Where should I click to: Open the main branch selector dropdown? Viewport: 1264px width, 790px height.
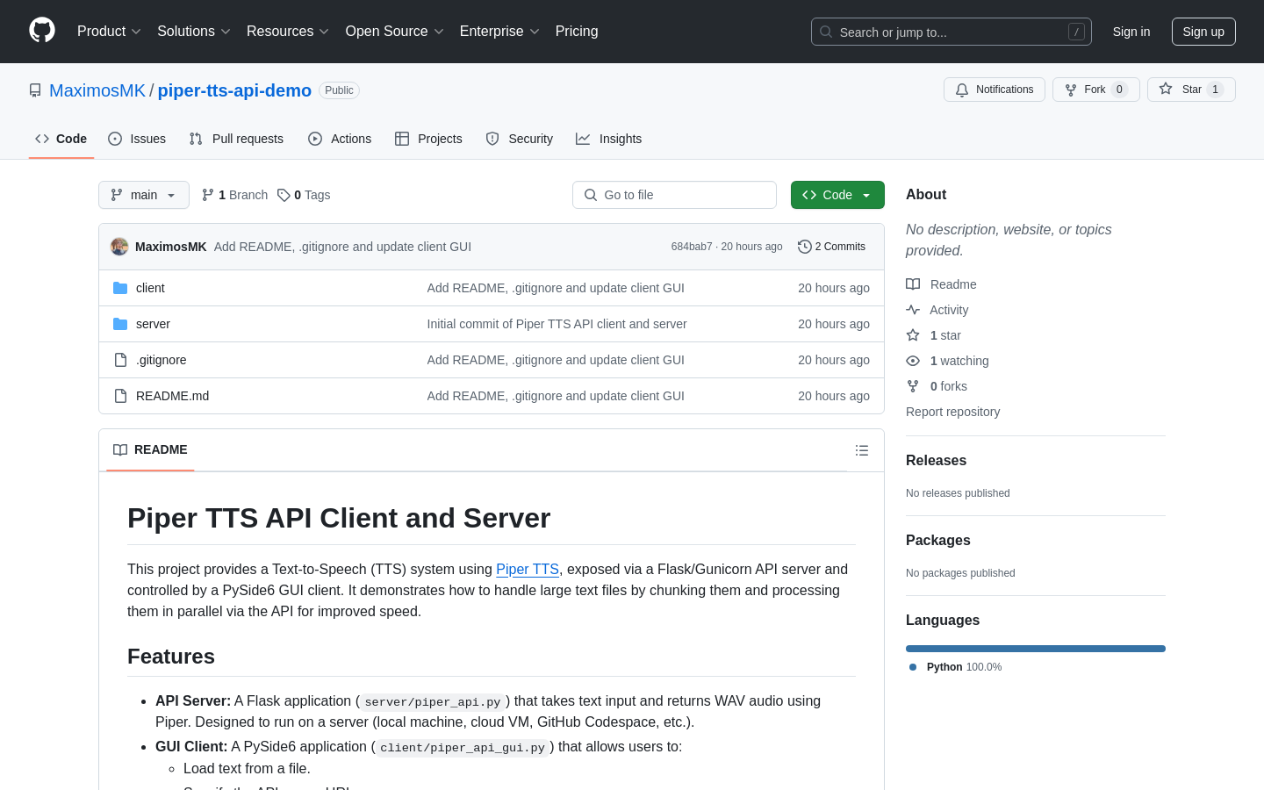(144, 195)
